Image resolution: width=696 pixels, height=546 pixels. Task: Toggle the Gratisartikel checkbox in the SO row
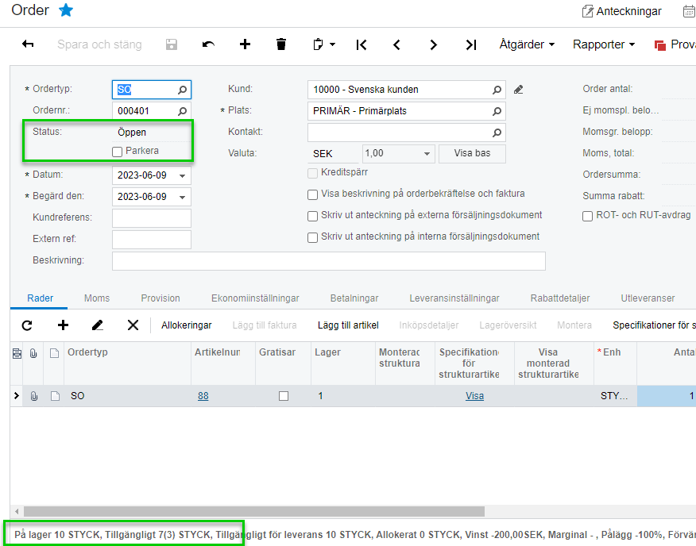tap(283, 396)
